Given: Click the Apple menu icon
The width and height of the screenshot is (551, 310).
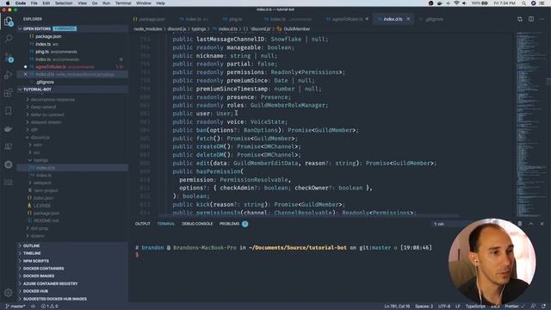Looking at the screenshot, I should coord(8,3).
